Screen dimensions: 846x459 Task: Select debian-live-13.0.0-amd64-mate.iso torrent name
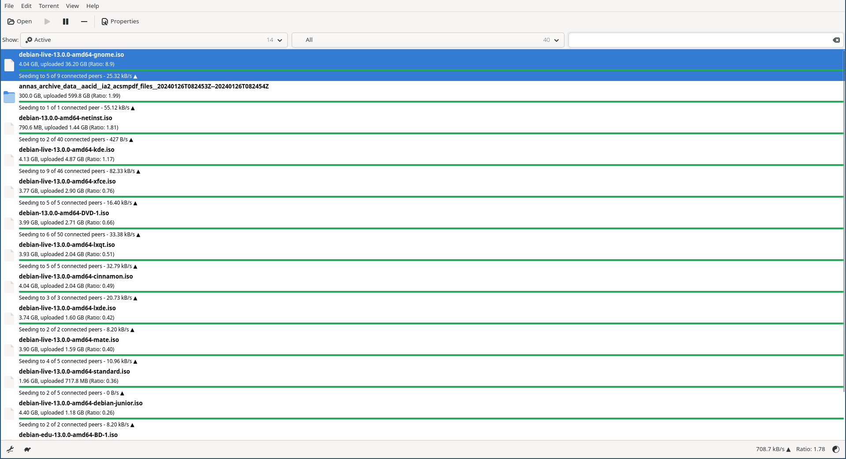pyautogui.click(x=69, y=340)
